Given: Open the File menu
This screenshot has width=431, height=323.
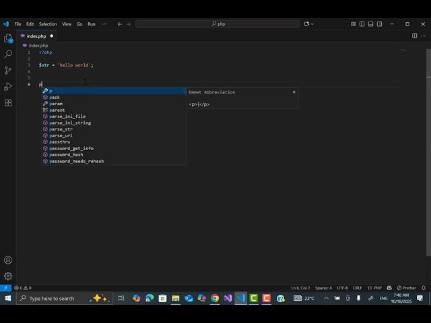Looking at the screenshot, I should pyautogui.click(x=18, y=24).
